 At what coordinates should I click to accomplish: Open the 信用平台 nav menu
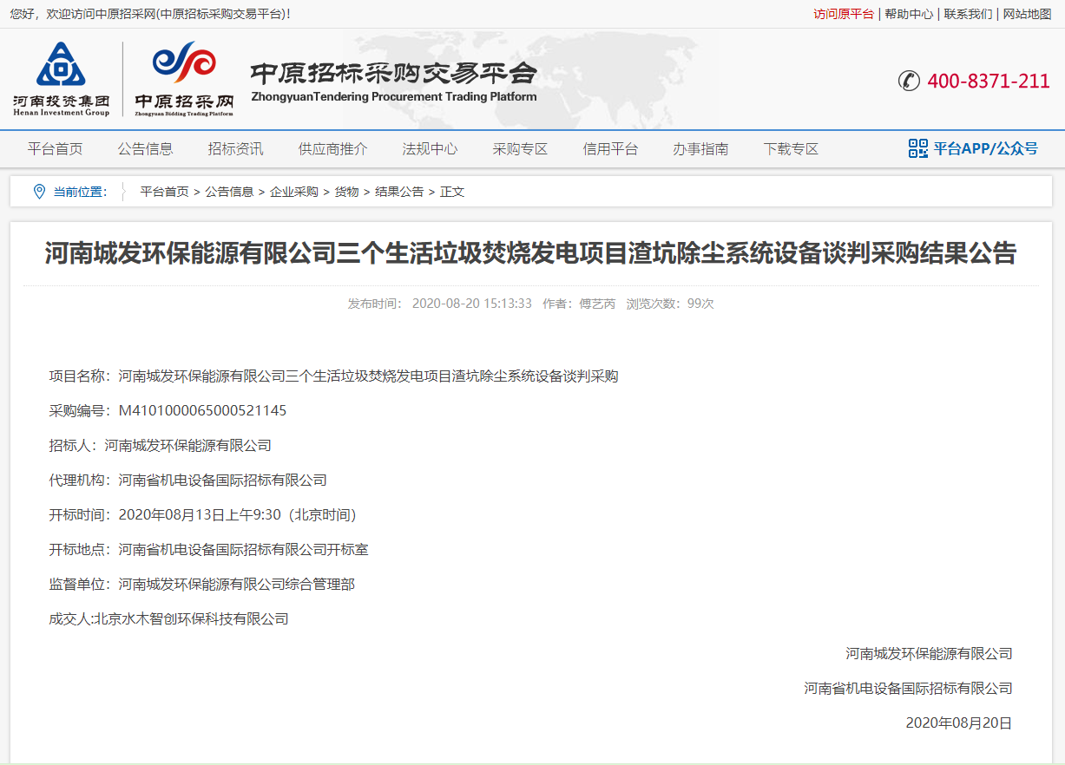tap(611, 149)
